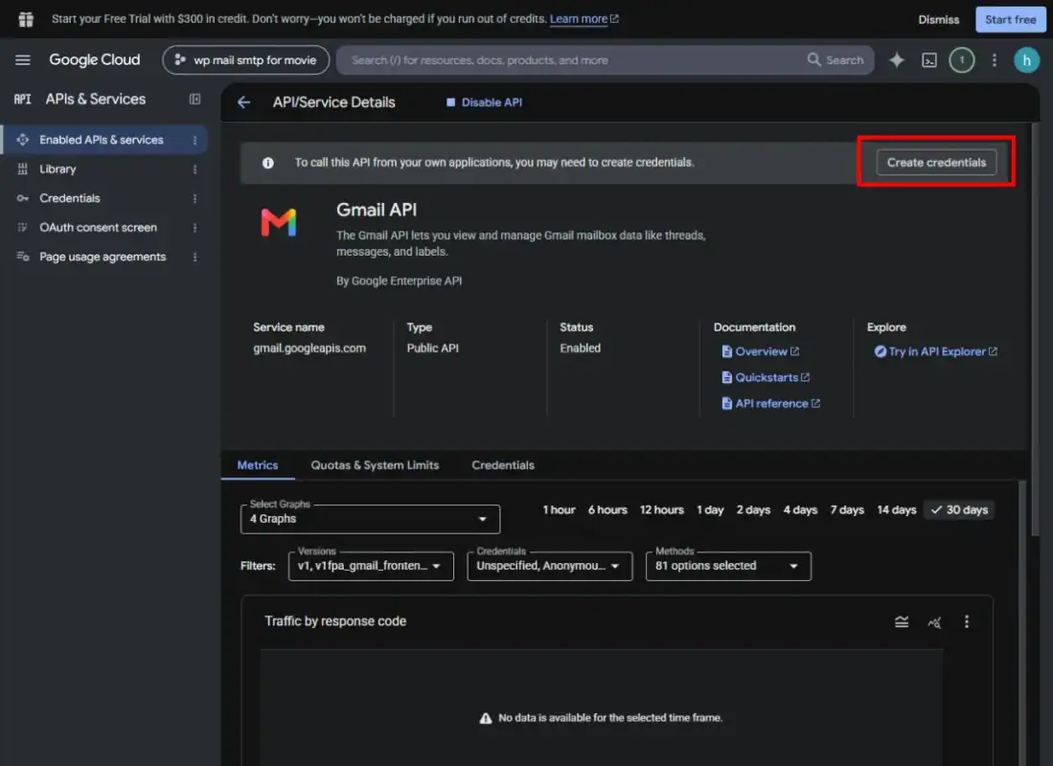
Task: Open the API reference link
Action: [771, 403]
